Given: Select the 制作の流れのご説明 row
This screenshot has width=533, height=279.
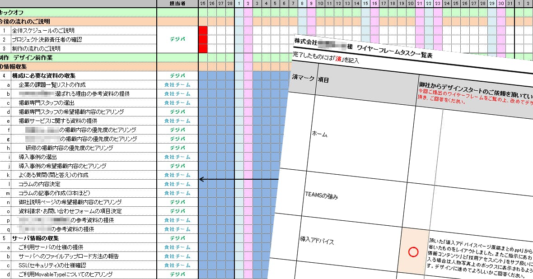Looking at the screenshot, I should pos(36,49).
